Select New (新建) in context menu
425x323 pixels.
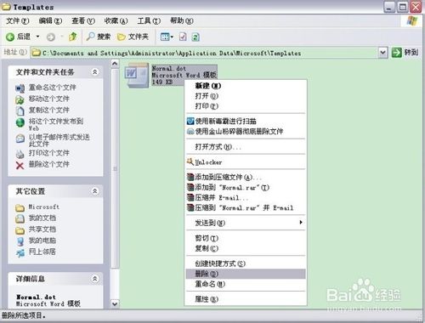point(246,86)
